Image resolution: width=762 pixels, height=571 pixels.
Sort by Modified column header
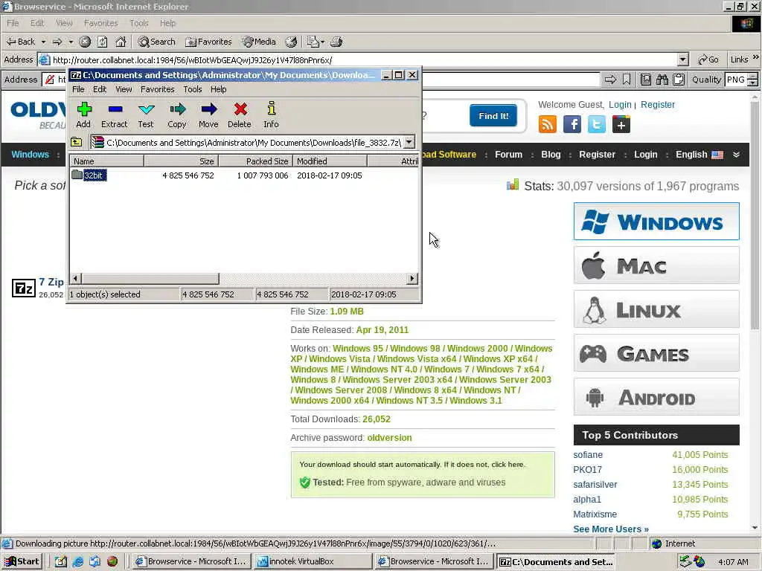click(330, 161)
